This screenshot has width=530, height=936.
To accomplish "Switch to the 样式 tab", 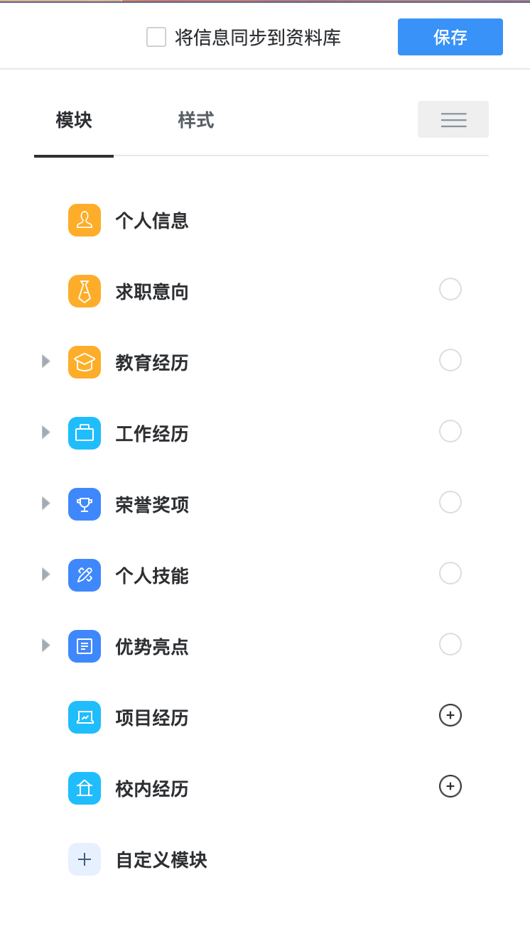I will click(x=195, y=120).
